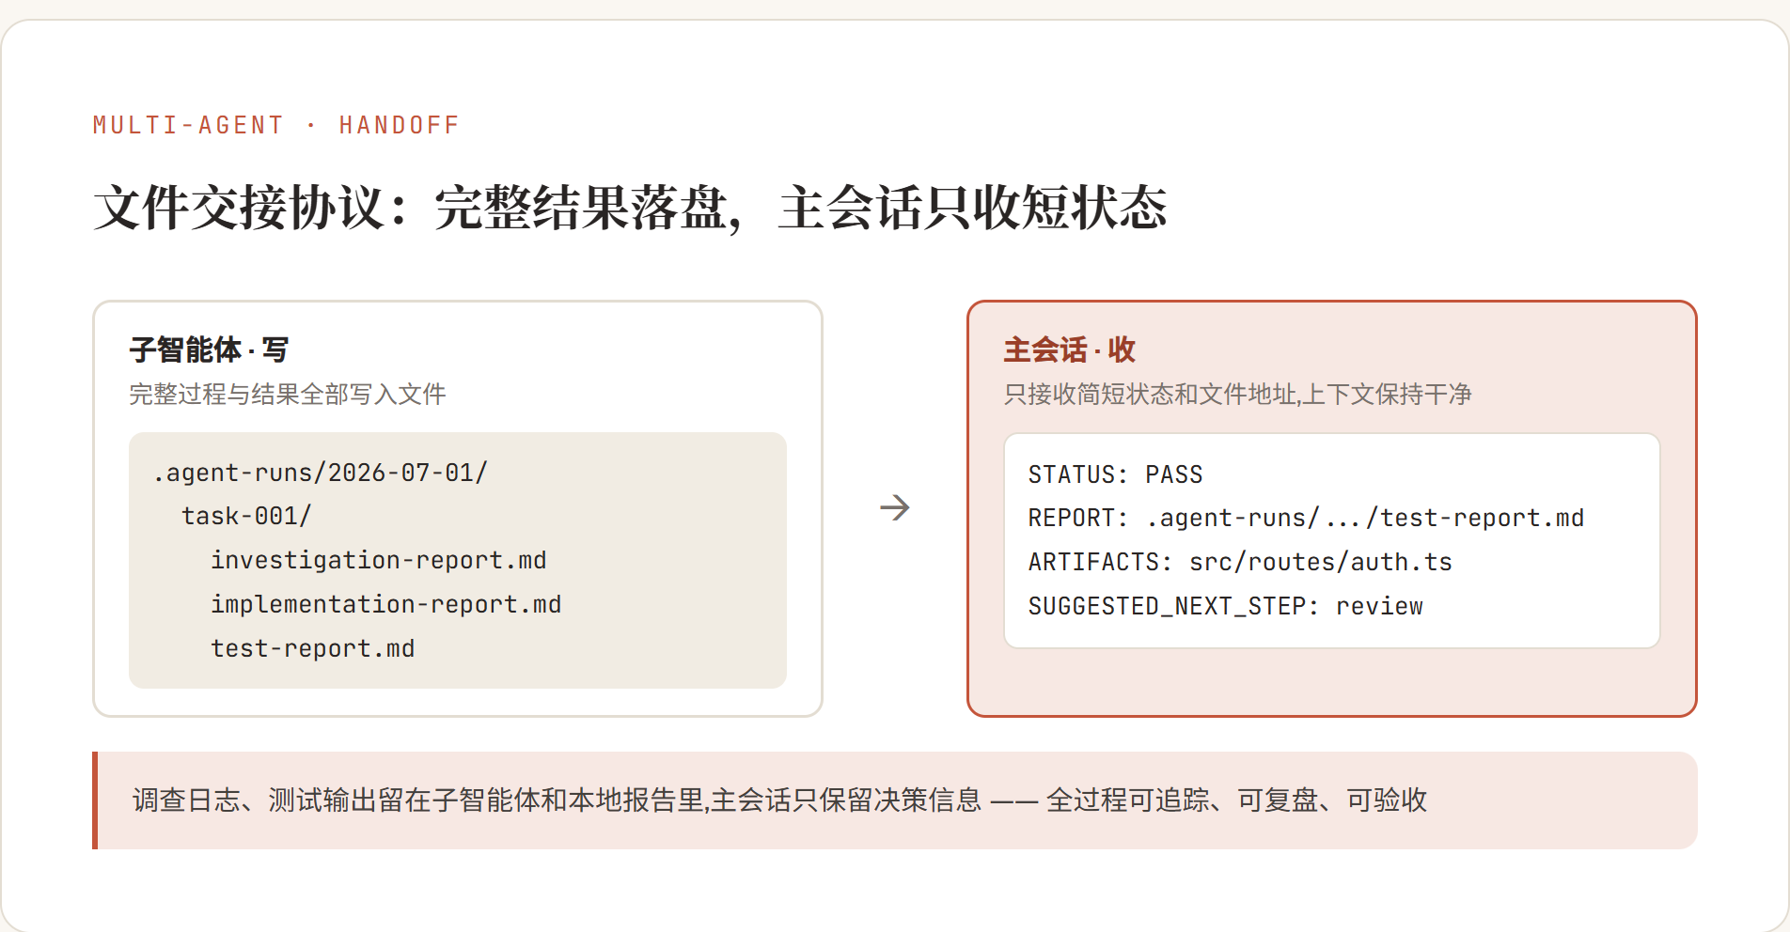Click the white status code box
The height and width of the screenshot is (932, 1790).
pyautogui.click(x=1332, y=540)
